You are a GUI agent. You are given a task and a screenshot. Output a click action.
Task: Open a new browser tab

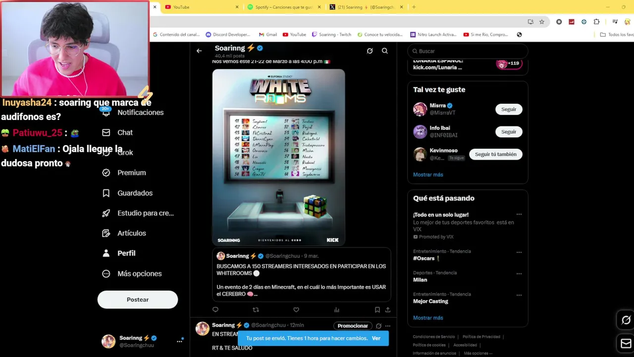click(414, 7)
